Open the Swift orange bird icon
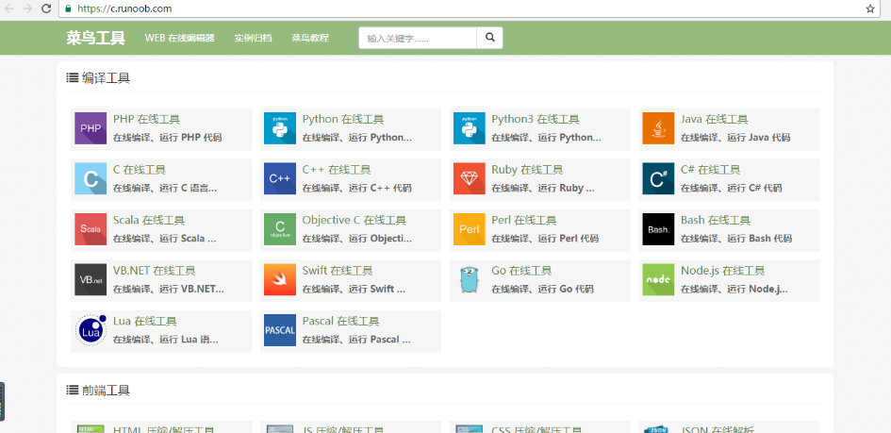This screenshot has height=433, width=891. coord(280,279)
